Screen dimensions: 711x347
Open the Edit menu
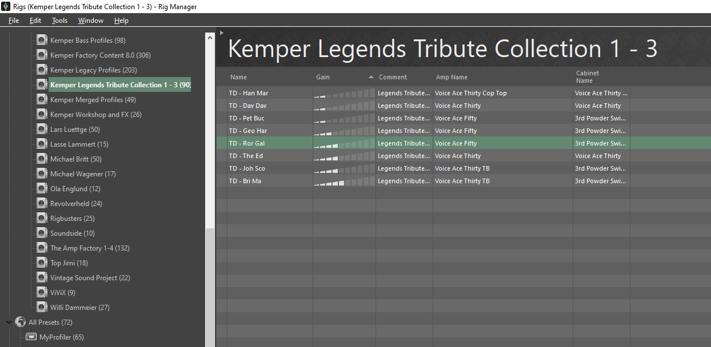coord(35,21)
